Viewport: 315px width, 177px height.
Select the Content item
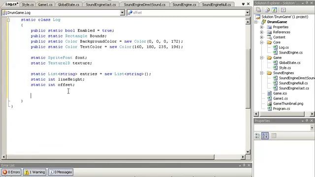279,37
